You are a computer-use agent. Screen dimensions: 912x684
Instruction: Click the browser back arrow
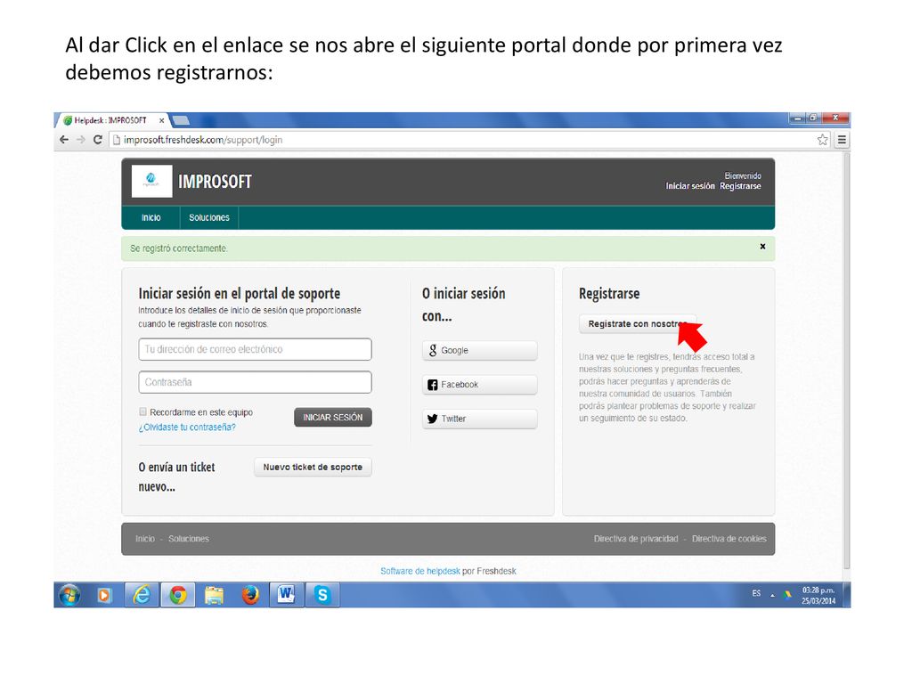(x=64, y=140)
